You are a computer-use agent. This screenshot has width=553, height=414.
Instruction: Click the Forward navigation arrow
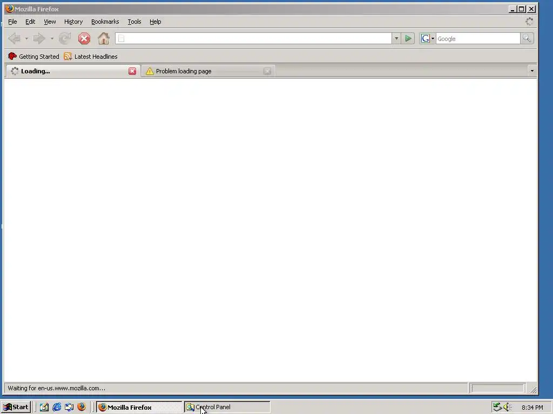[x=39, y=38]
